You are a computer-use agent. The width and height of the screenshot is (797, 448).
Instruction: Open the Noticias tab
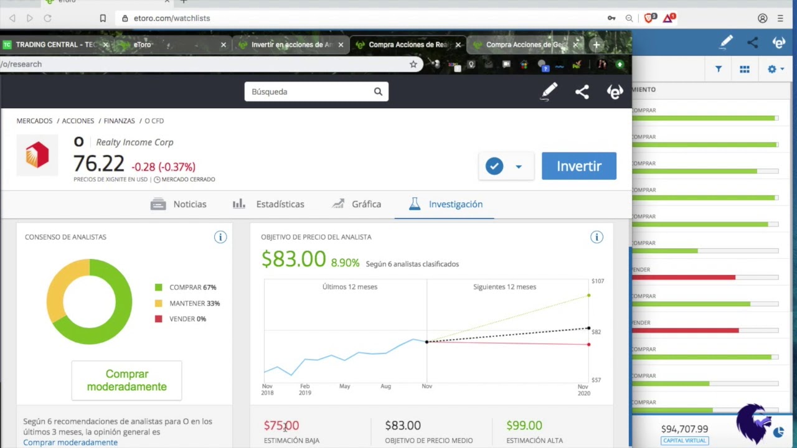pyautogui.click(x=178, y=204)
